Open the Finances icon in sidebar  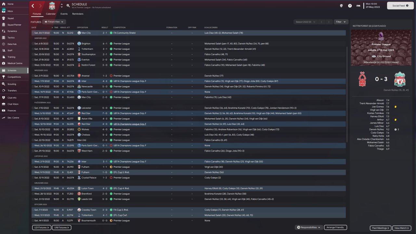(x=3, y=110)
